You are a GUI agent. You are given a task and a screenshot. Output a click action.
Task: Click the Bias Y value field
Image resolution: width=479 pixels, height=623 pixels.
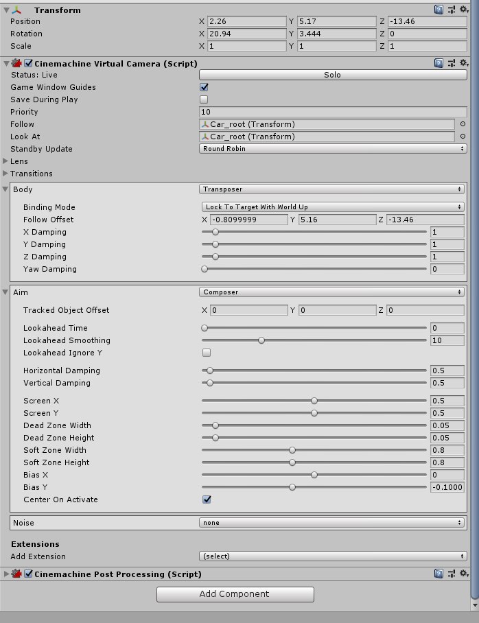click(x=447, y=487)
